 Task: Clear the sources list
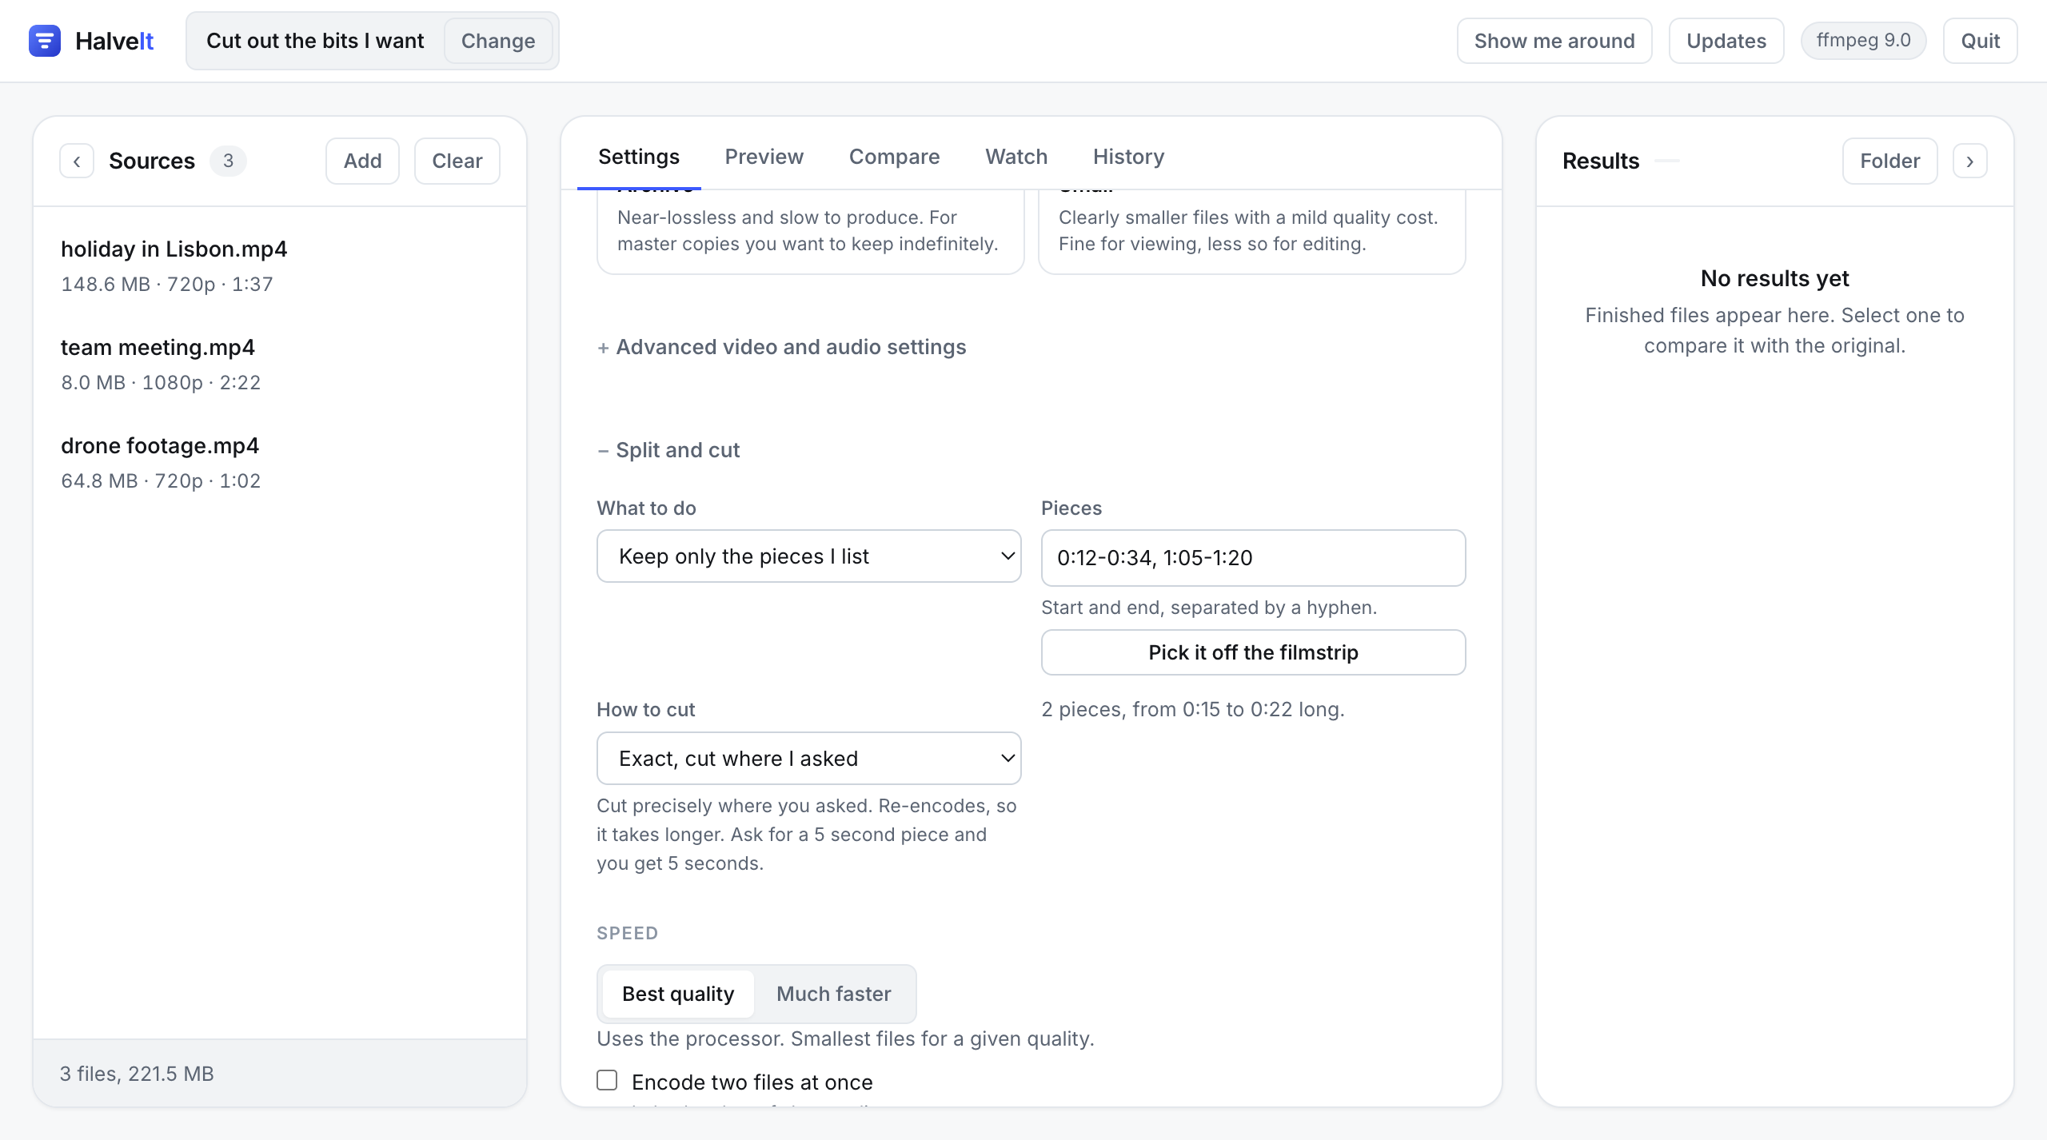457,161
